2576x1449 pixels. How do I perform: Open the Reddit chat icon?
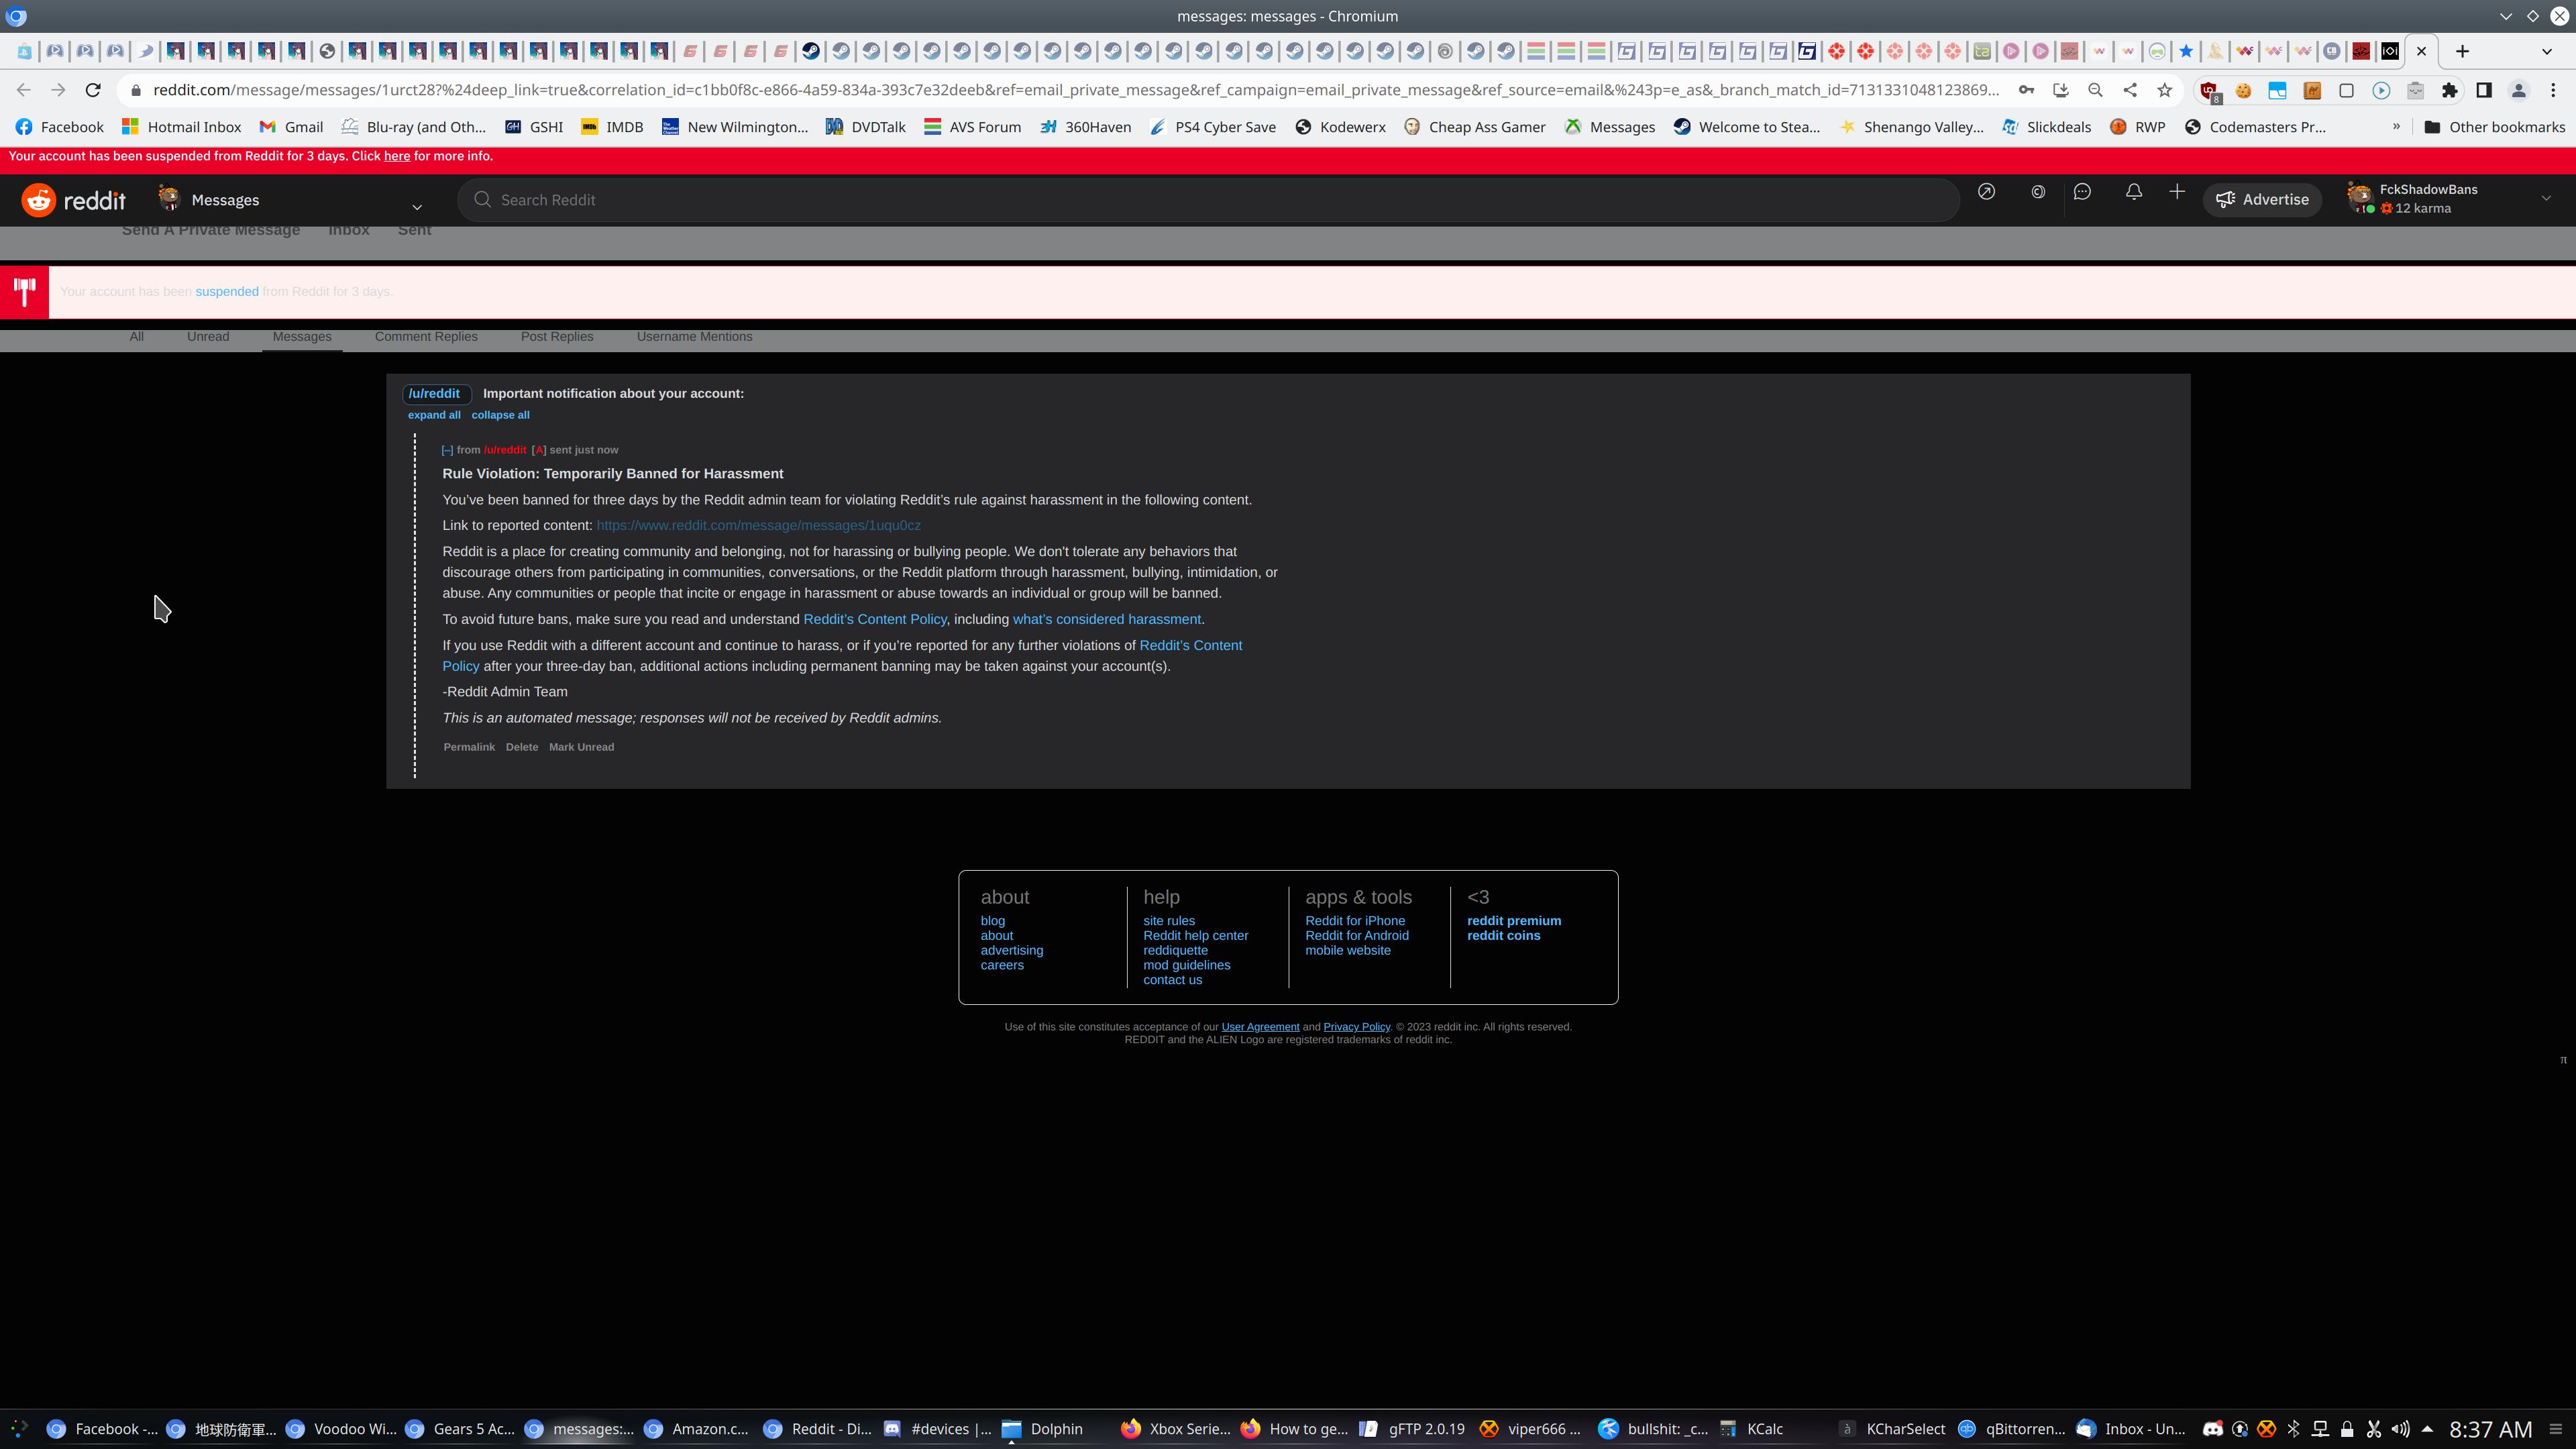pyautogui.click(x=2082, y=192)
